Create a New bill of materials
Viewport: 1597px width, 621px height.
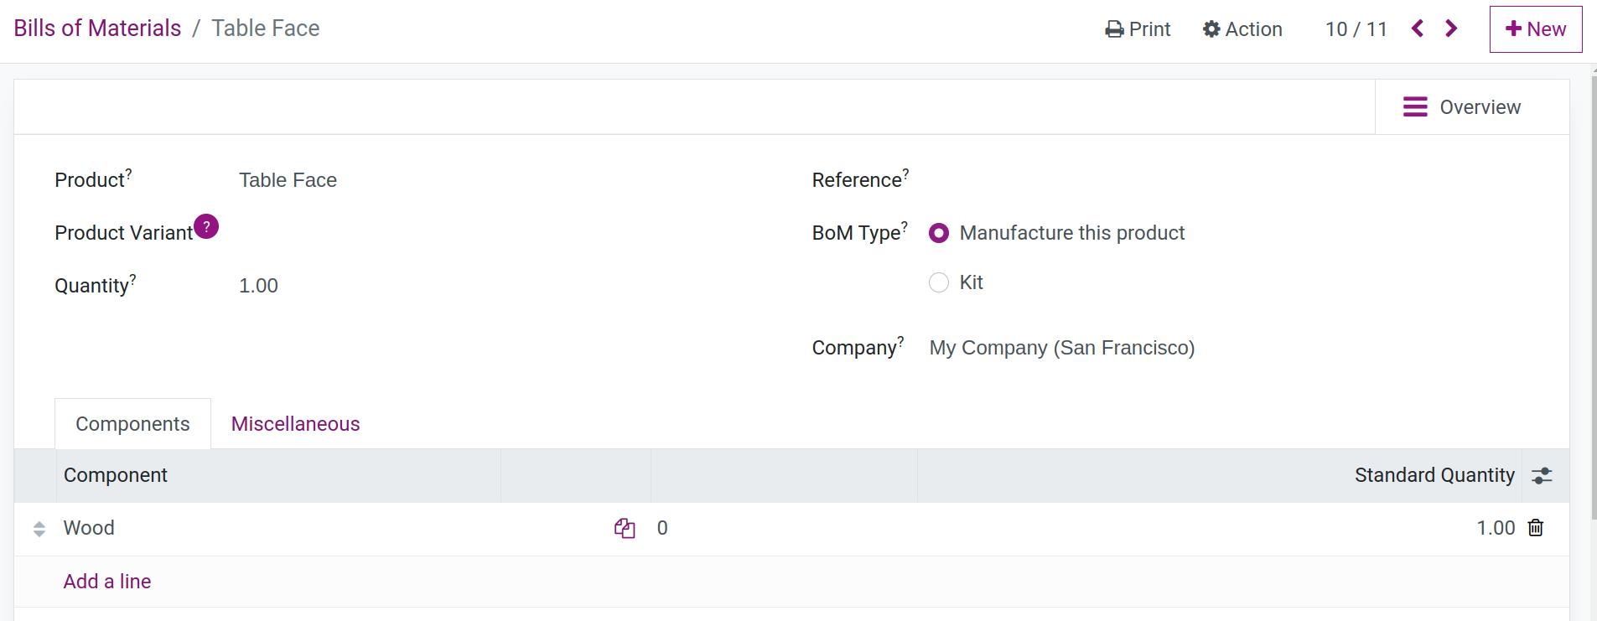(1535, 29)
